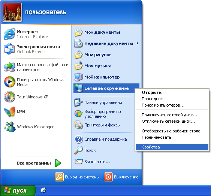Select Свойства in the context menu

(172, 147)
